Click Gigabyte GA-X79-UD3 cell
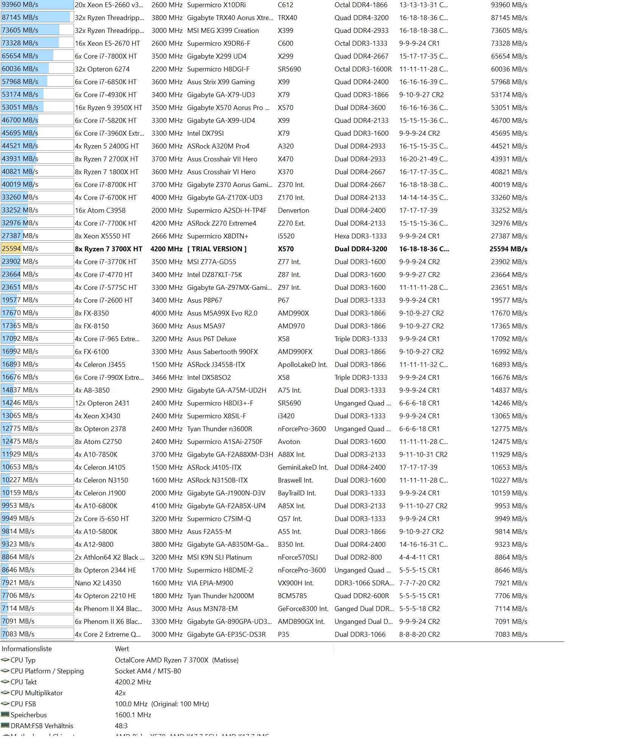This screenshot has height=738, width=631. click(221, 94)
